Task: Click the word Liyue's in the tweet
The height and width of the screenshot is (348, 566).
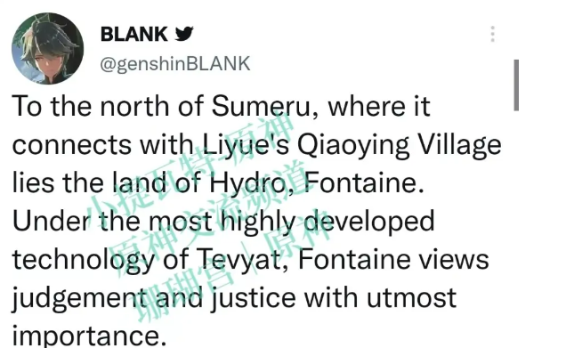Action: tap(246, 145)
